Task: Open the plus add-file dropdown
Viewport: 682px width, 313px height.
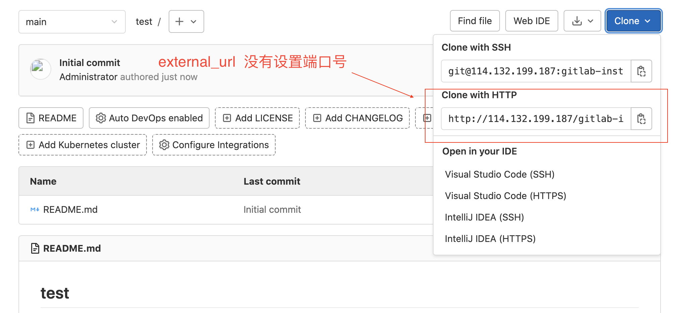Action: click(x=186, y=21)
